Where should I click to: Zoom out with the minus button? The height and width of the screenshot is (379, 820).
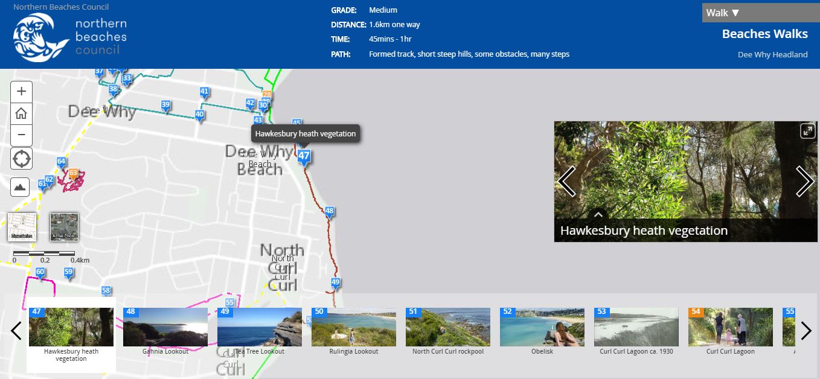click(x=21, y=135)
